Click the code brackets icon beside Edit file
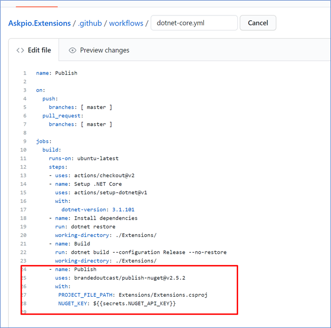The width and height of the screenshot is (331, 328). pyautogui.click(x=20, y=50)
